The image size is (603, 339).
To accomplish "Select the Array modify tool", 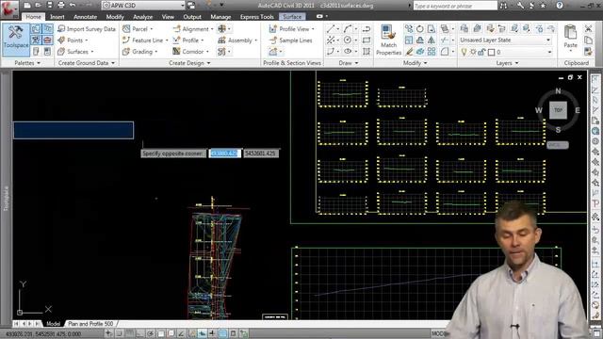I will [x=432, y=52].
